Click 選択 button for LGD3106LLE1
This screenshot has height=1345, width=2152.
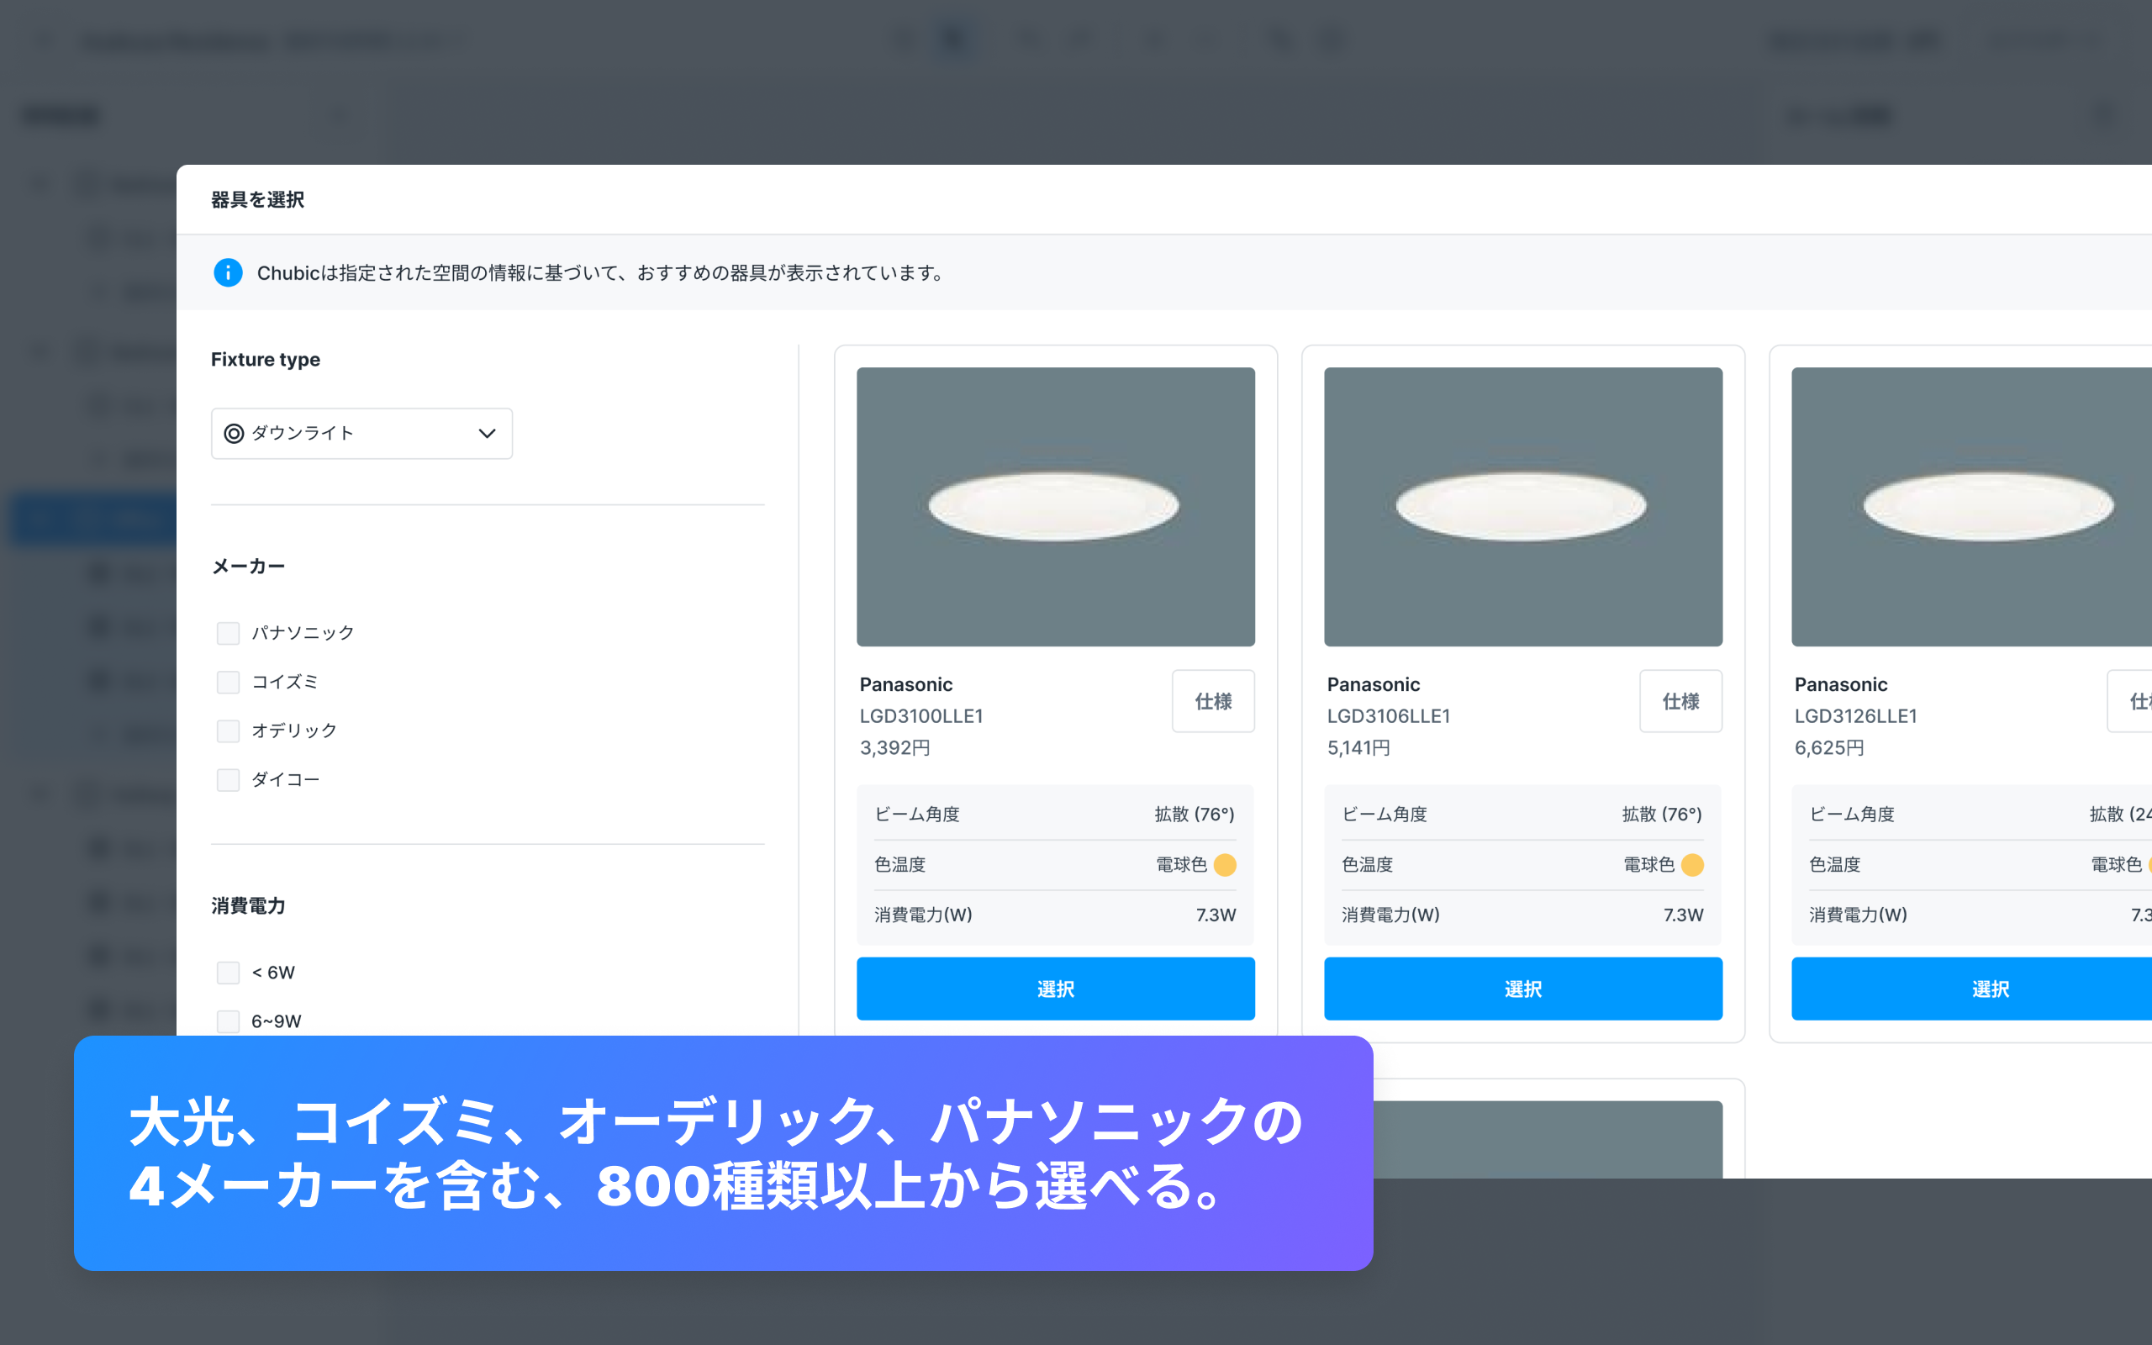[1525, 985]
